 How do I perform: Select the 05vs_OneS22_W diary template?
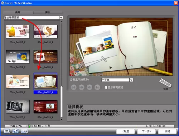click(x=45, y=81)
